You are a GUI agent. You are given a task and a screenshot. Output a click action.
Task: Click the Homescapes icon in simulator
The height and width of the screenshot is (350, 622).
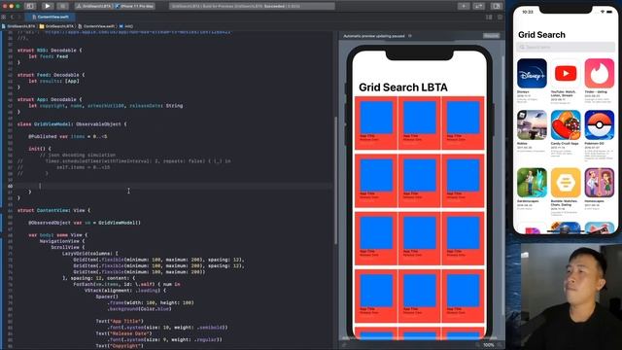pos(599,183)
